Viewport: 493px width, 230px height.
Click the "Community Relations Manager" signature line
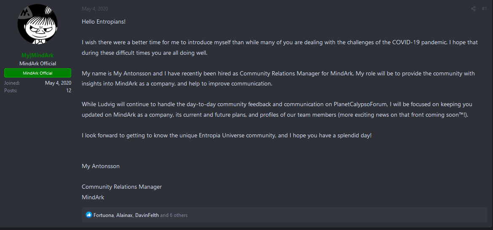[x=121, y=187]
